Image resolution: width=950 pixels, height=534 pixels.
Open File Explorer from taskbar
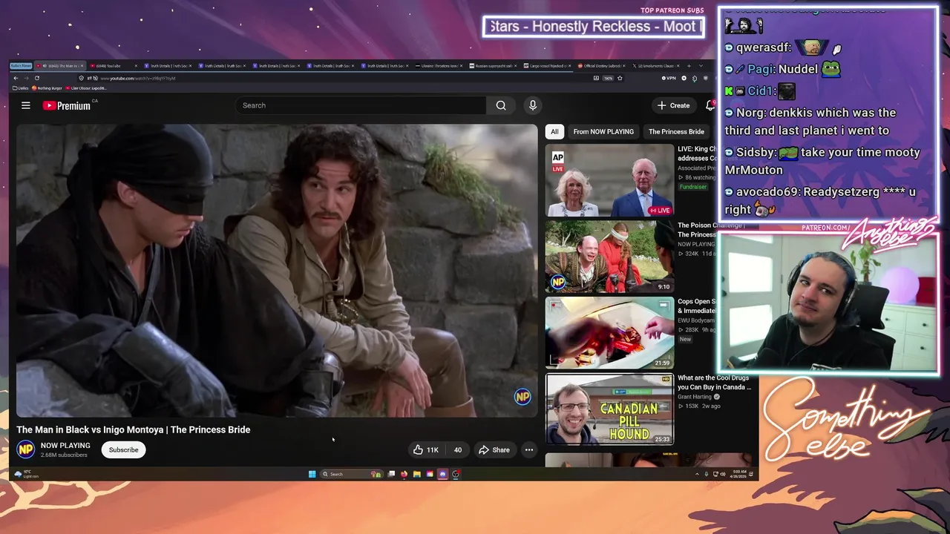click(x=417, y=474)
